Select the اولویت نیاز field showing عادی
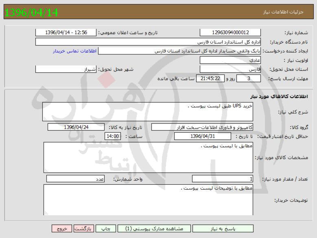317x238 pixels. (230, 60)
